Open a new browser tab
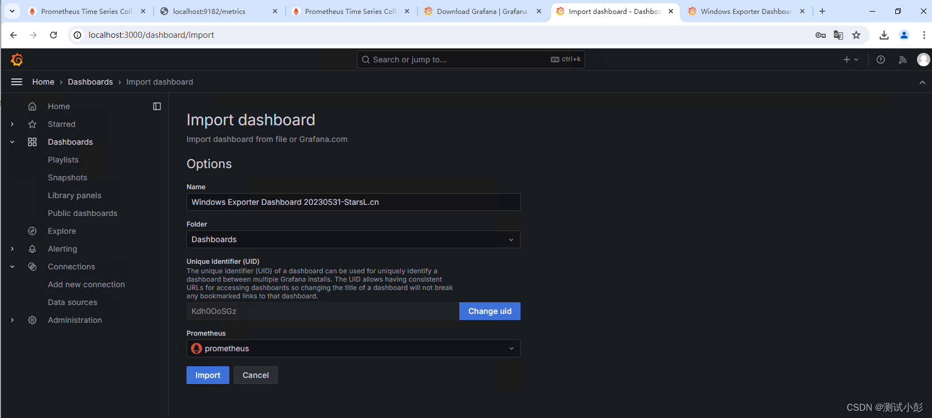932x418 pixels. pyautogui.click(x=822, y=11)
